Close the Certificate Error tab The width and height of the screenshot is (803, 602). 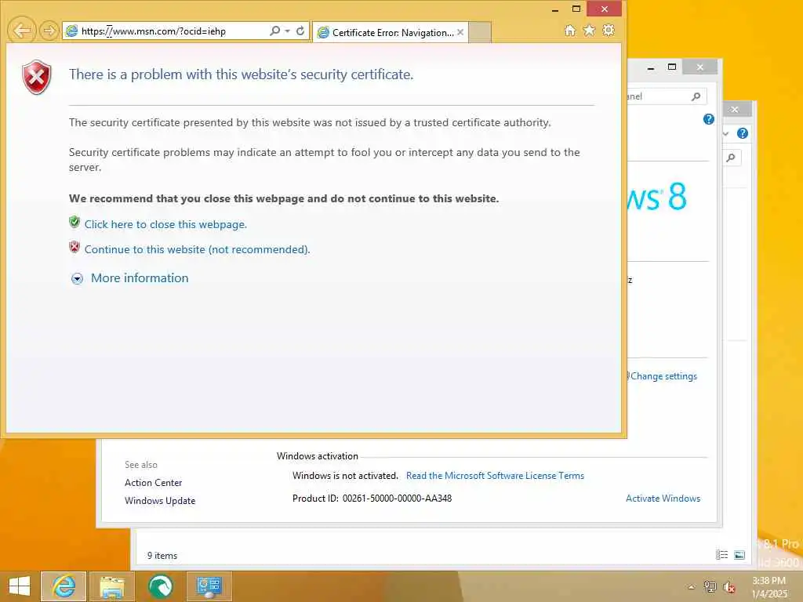pos(460,32)
